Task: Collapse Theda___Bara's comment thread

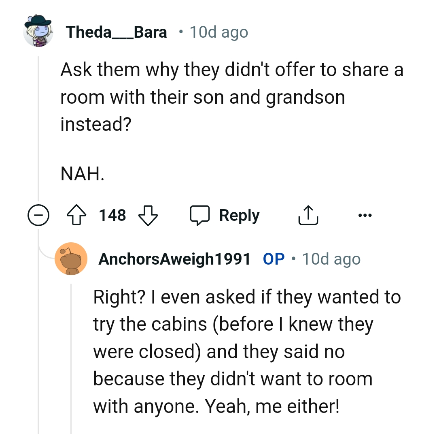Action: (38, 215)
